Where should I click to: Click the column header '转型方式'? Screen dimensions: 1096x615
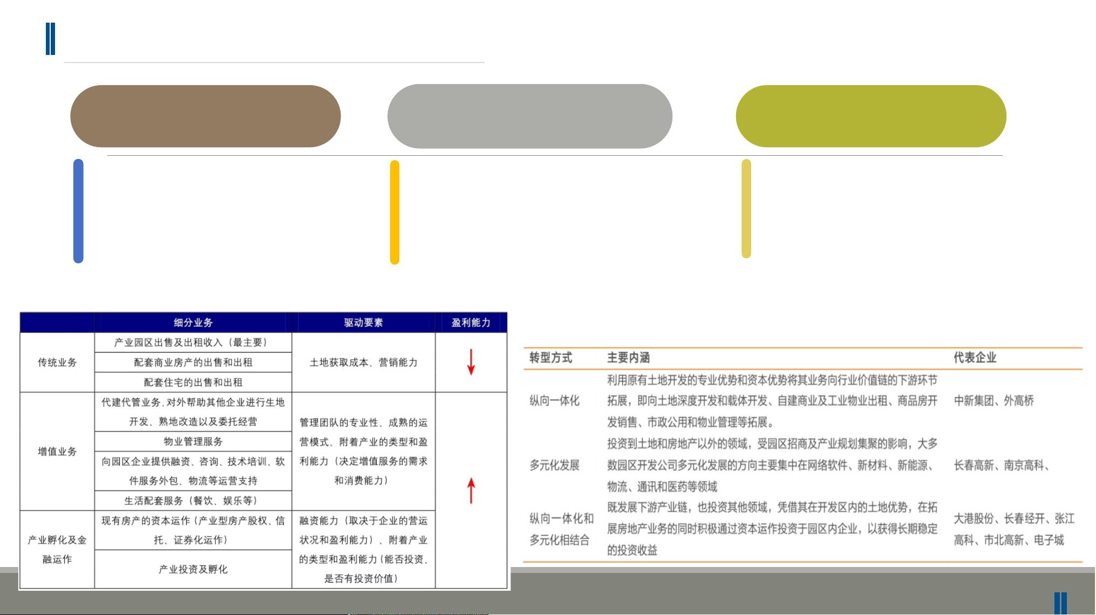(x=551, y=357)
